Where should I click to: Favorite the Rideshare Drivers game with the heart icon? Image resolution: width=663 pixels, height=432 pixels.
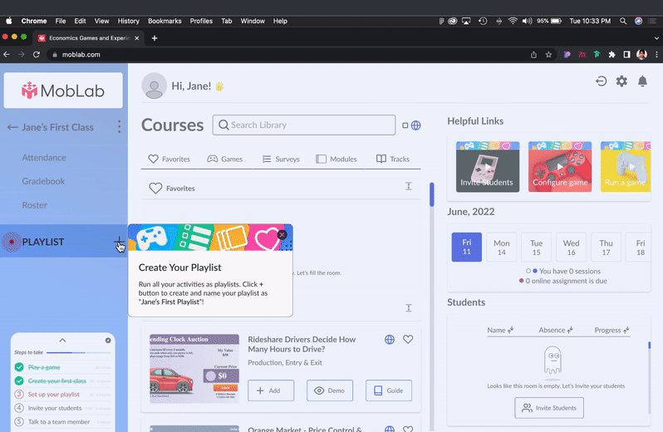tap(408, 340)
